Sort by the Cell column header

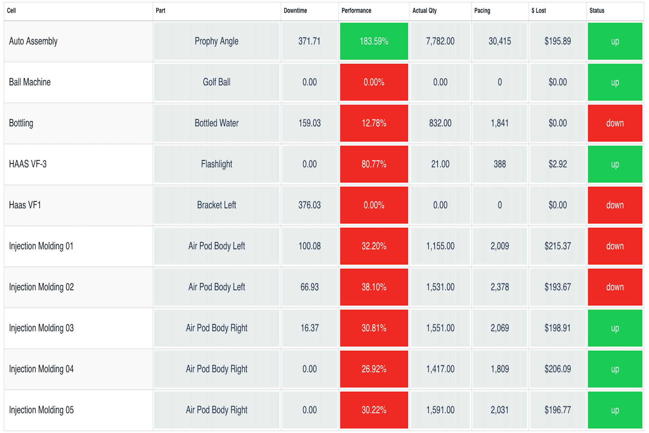click(11, 10)
